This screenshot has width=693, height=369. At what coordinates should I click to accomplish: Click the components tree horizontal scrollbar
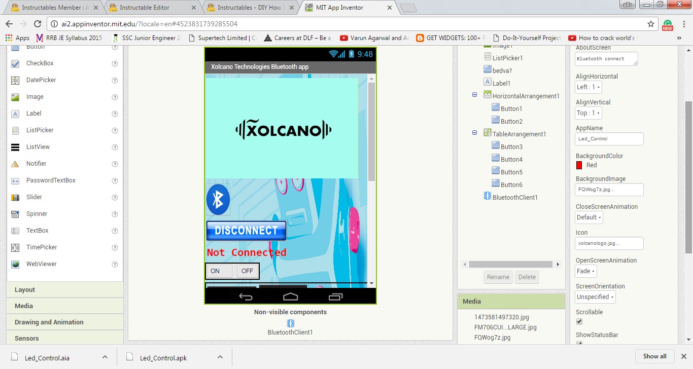click(510, 264)
